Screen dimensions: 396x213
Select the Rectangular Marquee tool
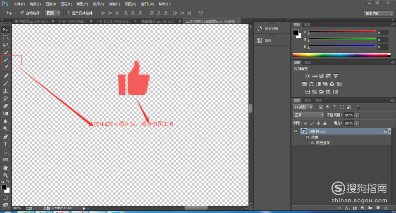[5, 37]
